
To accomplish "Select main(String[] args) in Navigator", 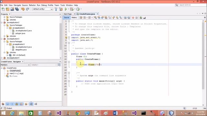I will [16, 73].
